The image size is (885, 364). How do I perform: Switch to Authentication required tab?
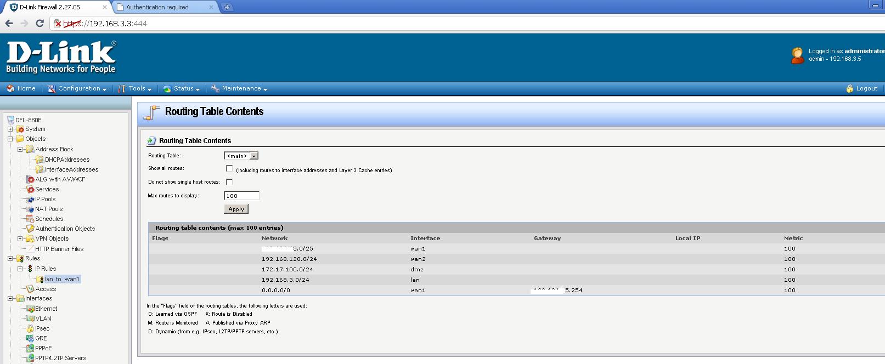(164, 7)
